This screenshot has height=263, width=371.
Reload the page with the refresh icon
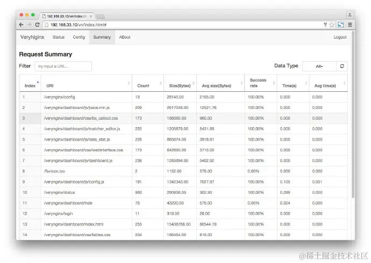(x=37, y=25)
